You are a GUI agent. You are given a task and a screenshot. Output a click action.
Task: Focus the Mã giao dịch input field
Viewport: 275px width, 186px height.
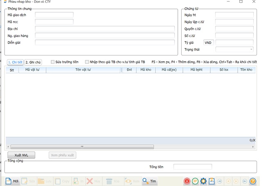[x=54, y=15]
